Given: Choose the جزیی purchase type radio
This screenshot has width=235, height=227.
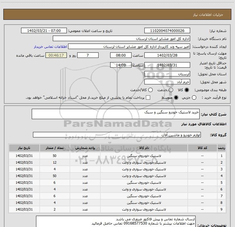Looking at the screenshot, I should coord(194,98).
